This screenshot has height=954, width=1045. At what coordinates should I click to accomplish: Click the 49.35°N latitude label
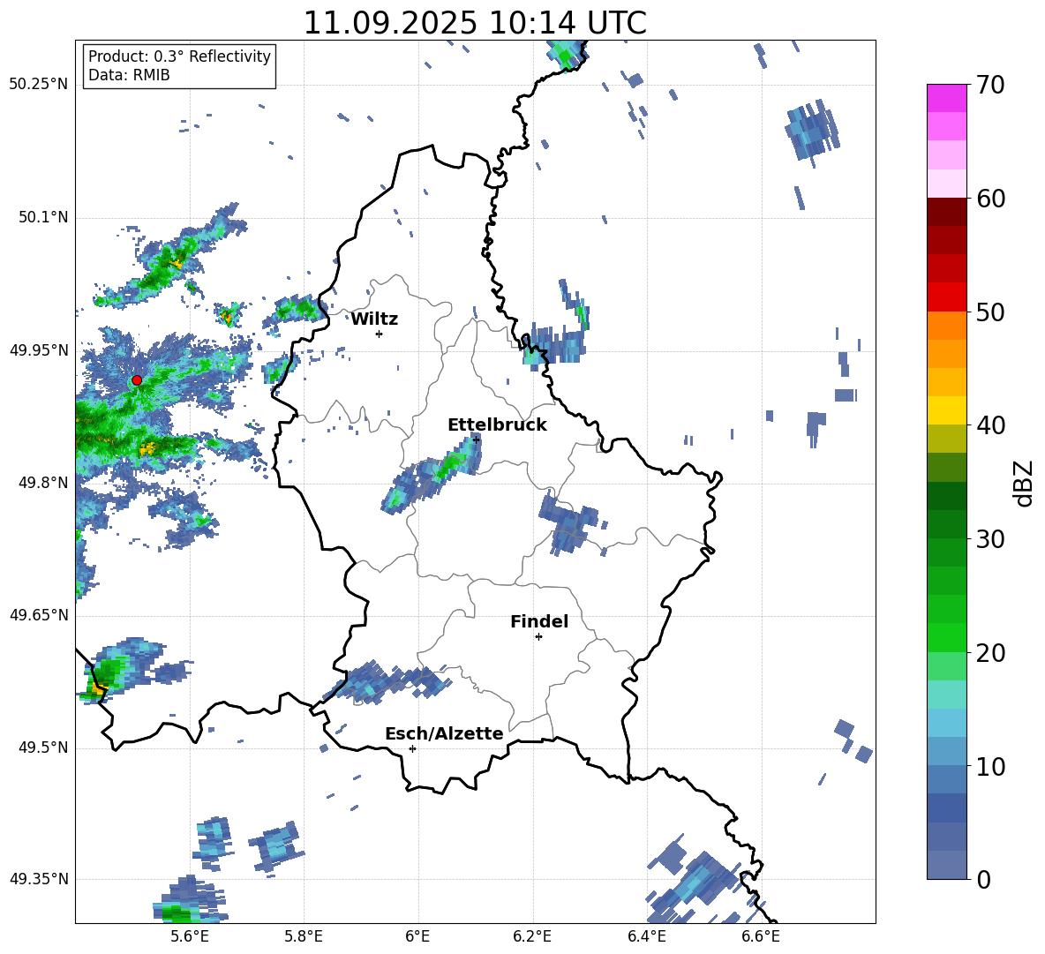39,879
